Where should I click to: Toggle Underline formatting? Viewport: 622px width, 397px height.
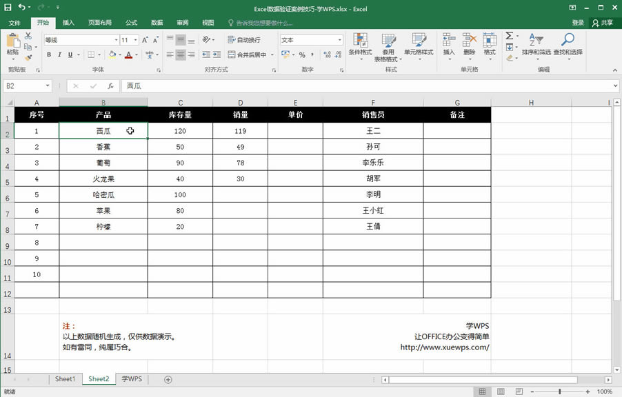[x=69, y=54]
